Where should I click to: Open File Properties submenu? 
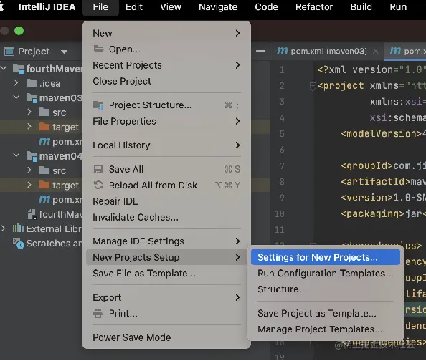(x=166, y=121)
